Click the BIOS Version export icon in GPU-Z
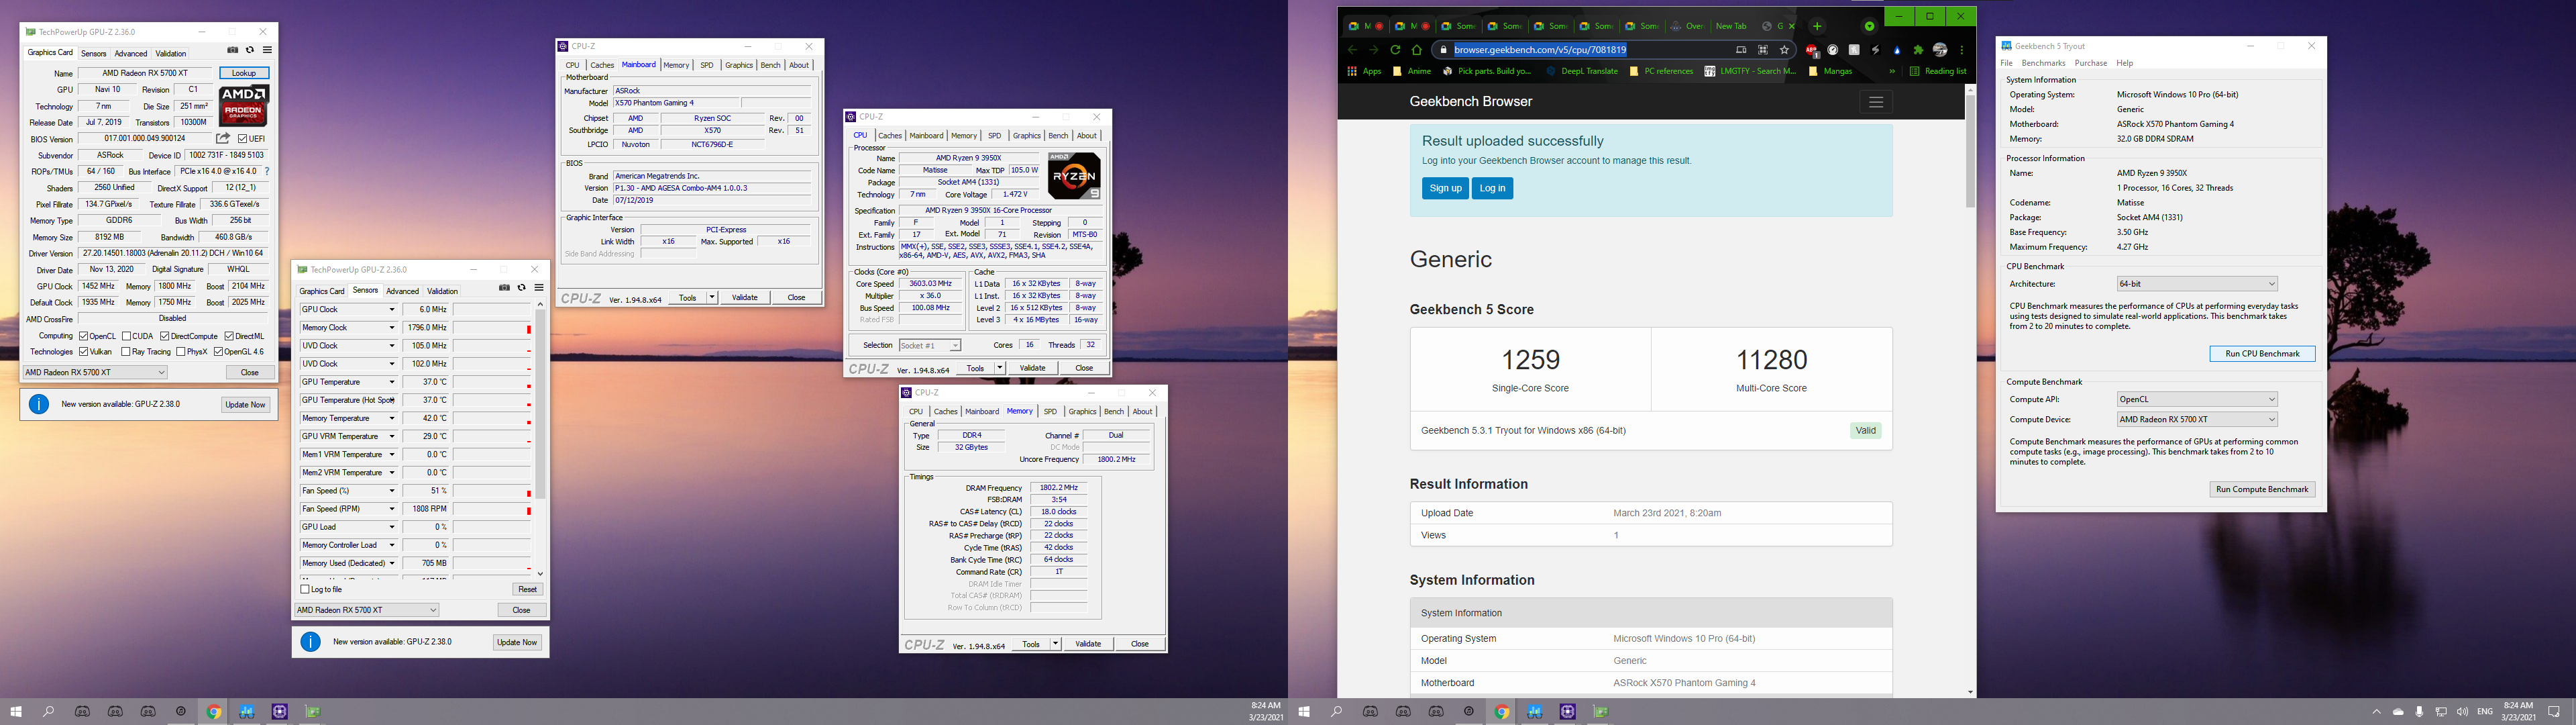2576x725 pixels. click(224, 138)
